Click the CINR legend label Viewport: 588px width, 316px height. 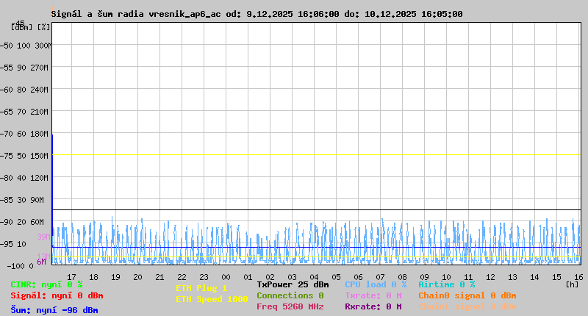46,284
